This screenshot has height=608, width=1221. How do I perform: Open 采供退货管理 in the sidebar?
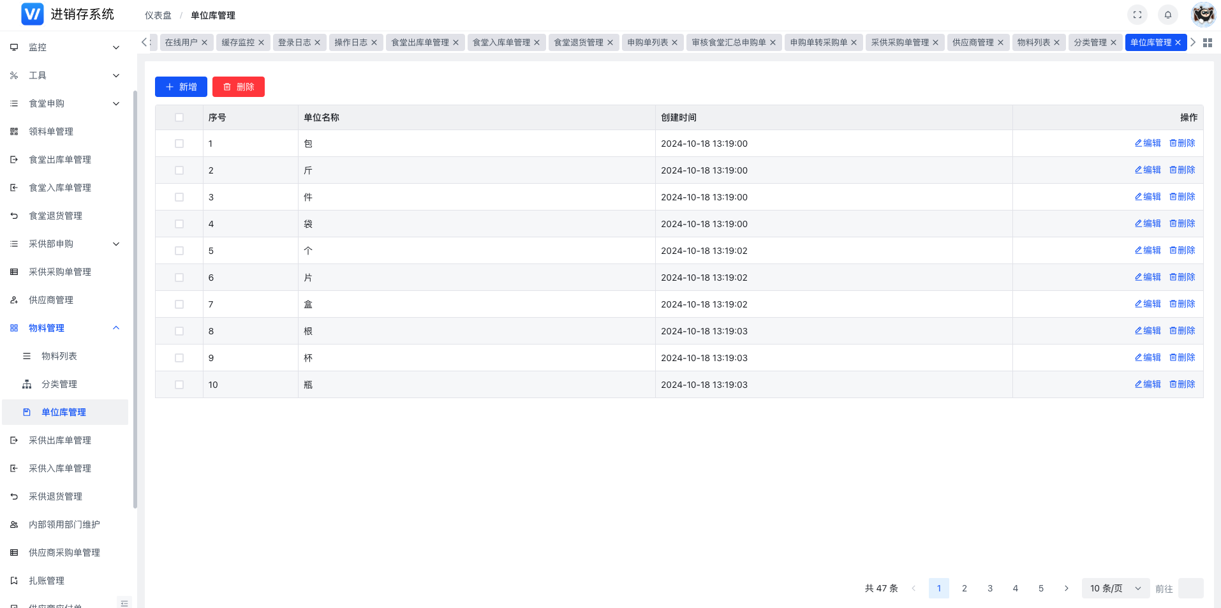65,496
